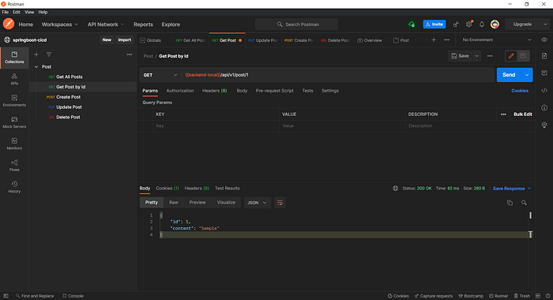The width and height of the screenshot is (553, 300).
Task: Copy the response body with the copy icon
Action: [x=510, y=203]
